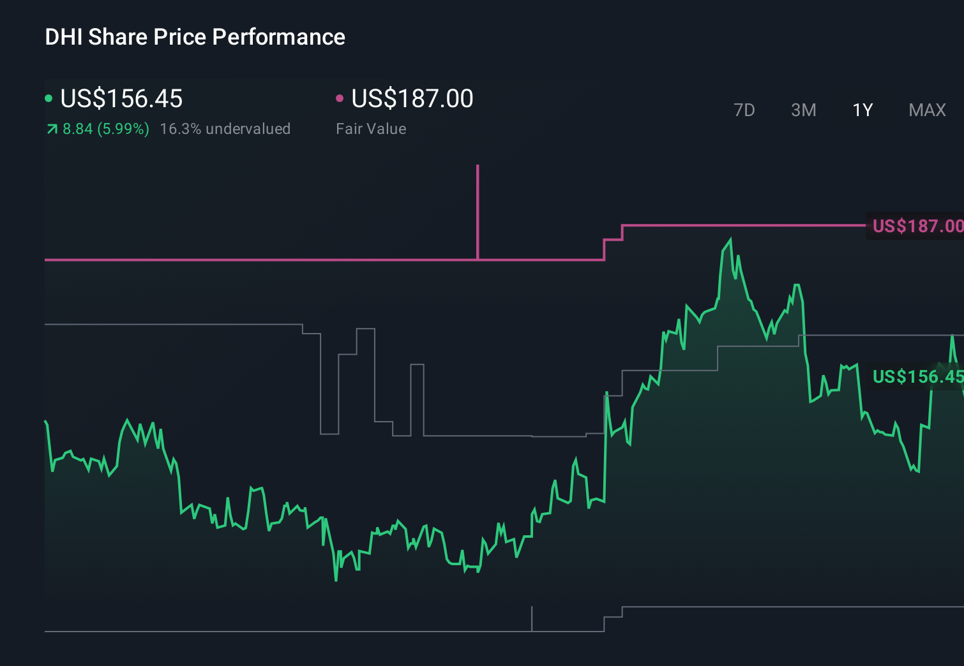Select the 1Y time range
964x666 pixels.
coord(862,110)
